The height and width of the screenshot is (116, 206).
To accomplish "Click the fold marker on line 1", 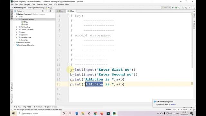I will (69, 16).
